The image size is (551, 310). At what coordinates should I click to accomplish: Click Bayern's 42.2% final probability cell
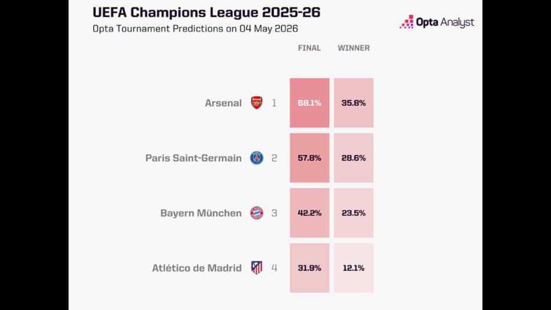[310, 213]
